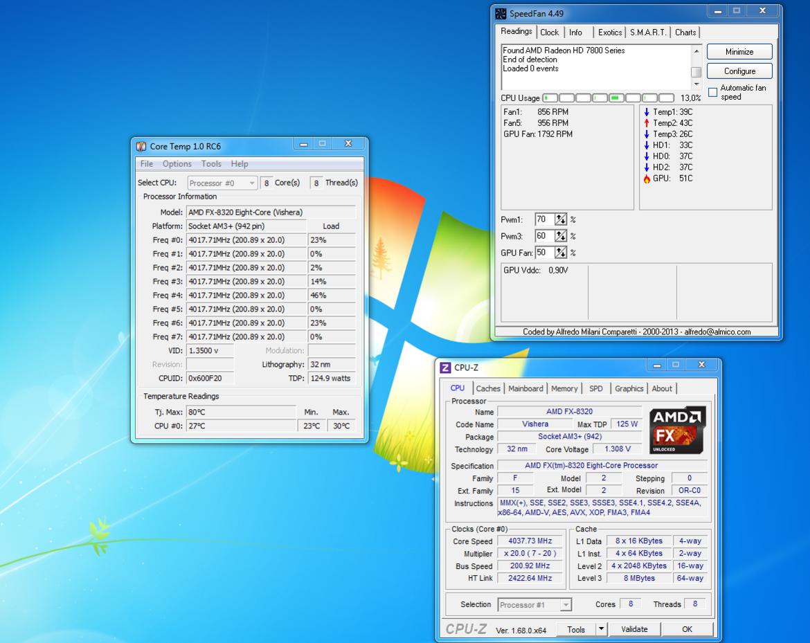Click the GPU flame temperature icon
Screen dimensions: 810x643
click(x=646, y=179)
